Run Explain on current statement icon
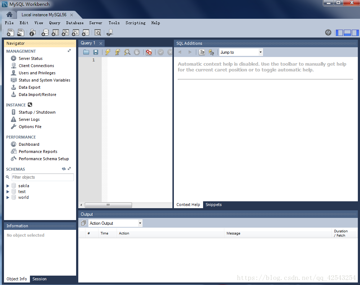The width and height of the screenshot is (360, 285). (127, 52)
